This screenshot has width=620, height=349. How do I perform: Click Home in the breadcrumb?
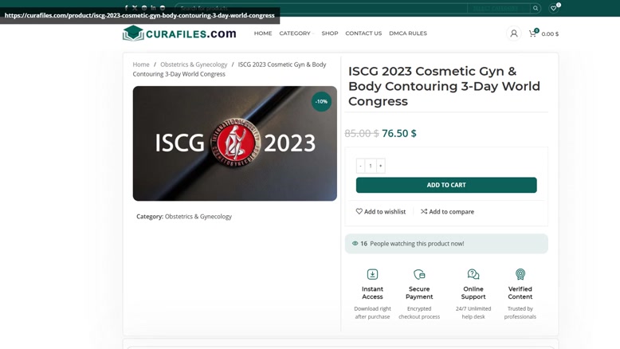141,65
